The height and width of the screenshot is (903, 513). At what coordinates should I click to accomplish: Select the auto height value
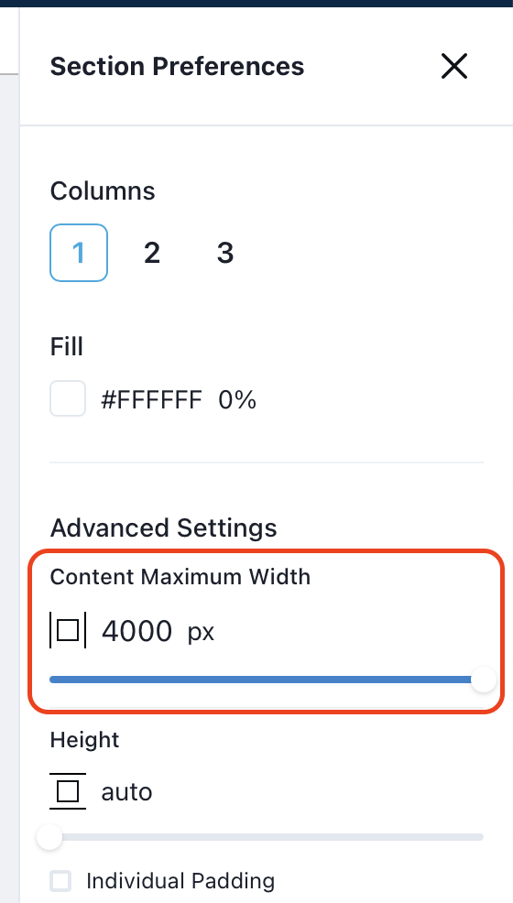point(126,792)
